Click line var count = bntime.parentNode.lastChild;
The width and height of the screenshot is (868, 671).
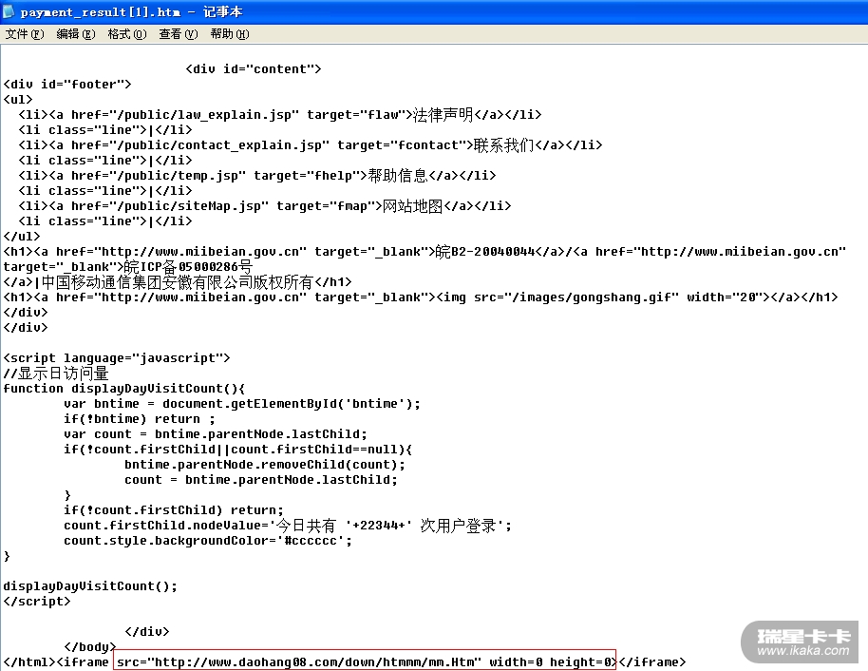click(216, 433)
